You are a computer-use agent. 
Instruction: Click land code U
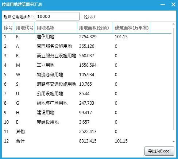coord(18,94)
